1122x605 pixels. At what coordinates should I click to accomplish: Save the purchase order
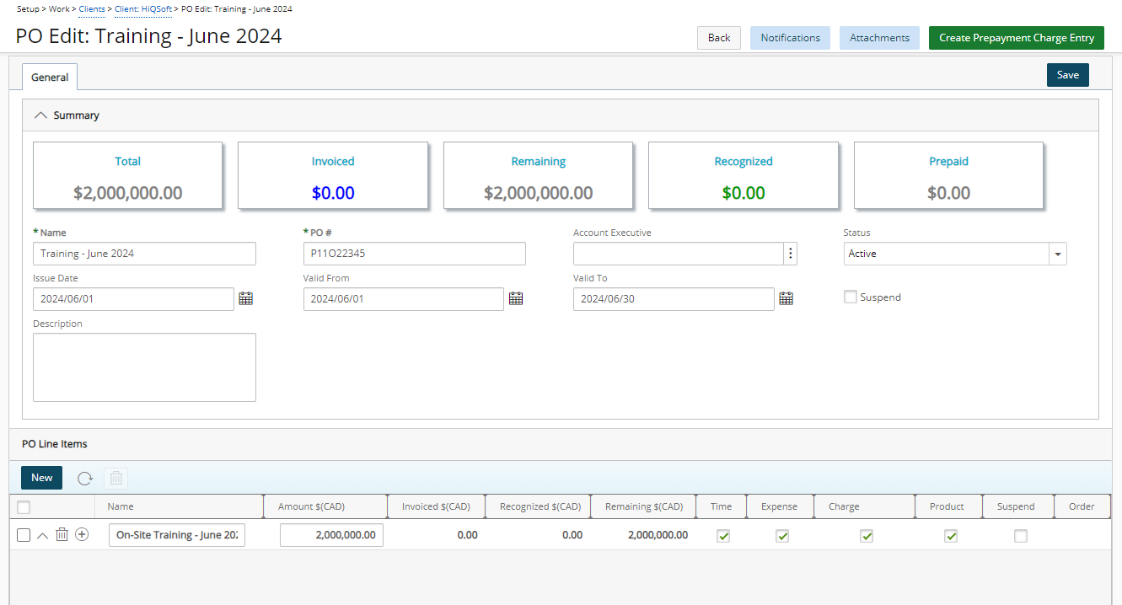click(1068, 75)
